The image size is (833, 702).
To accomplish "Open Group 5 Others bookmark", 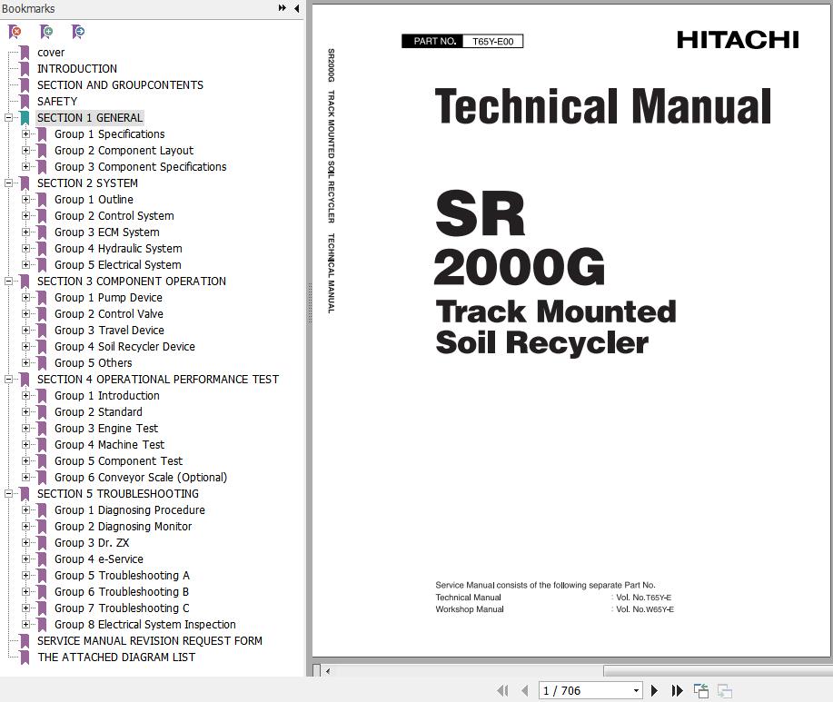I will pyautogui.click(x=94, y=363).
